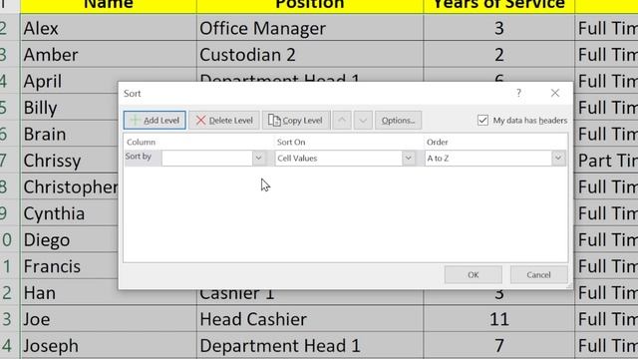This screenshot has height=359, width=638.
Task: Click the Name column header cell
Action: (x=109, y=6)
